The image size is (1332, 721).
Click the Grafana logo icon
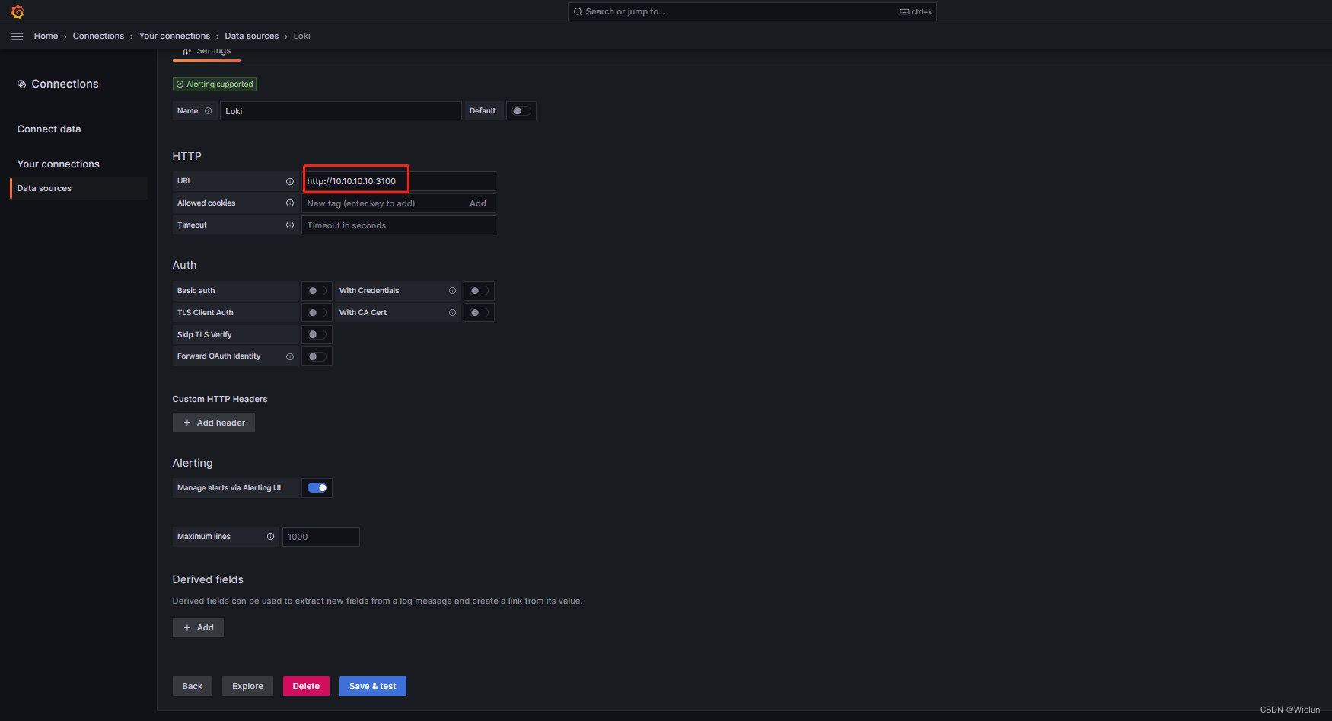point(18,12)
